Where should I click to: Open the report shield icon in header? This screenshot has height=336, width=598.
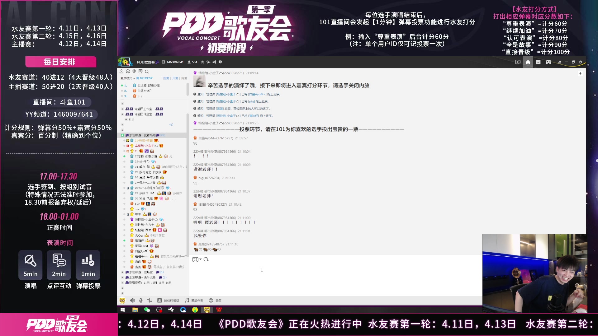tap(220, 62)
